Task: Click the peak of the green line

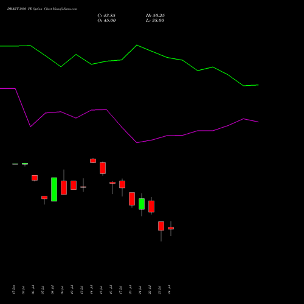Action: coord(137,45)
